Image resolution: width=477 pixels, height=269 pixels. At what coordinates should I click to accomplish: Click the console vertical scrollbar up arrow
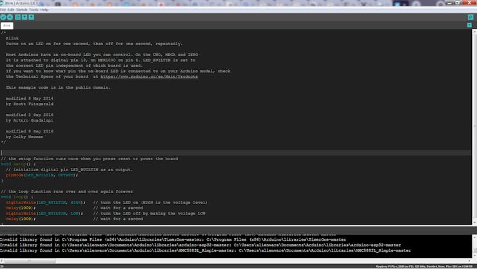474,237
